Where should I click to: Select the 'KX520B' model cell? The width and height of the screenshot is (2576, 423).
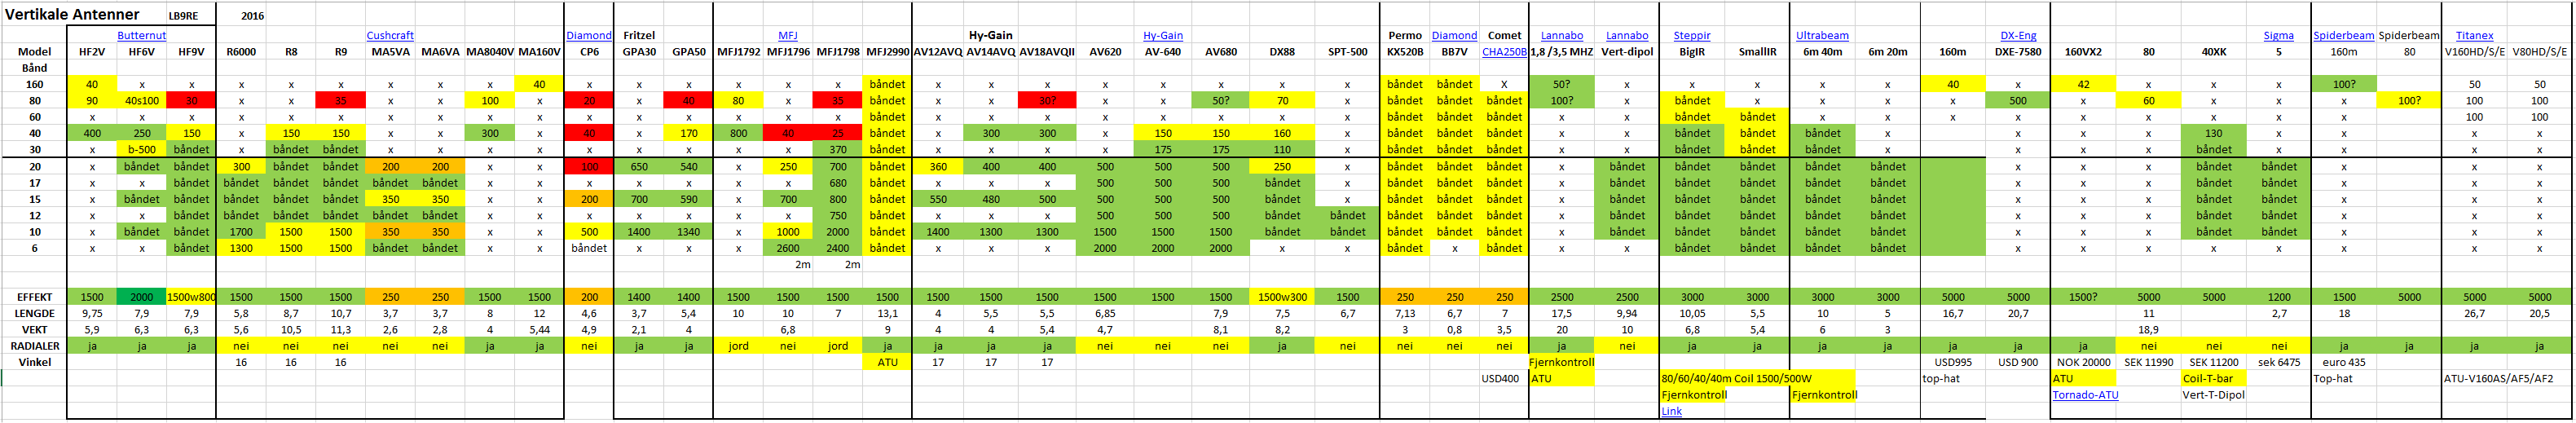tap(1404, 52)
